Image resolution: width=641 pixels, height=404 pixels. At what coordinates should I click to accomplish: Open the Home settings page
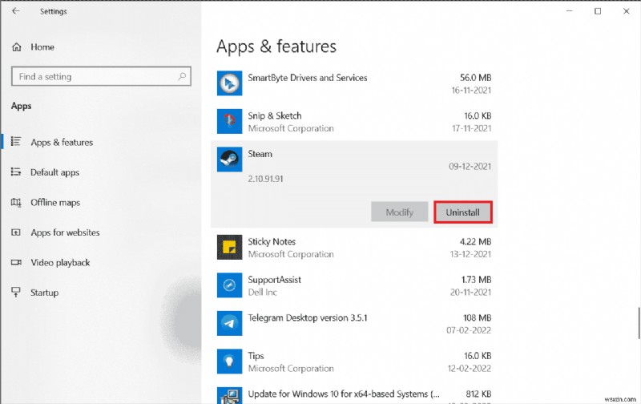coord(42,47)
